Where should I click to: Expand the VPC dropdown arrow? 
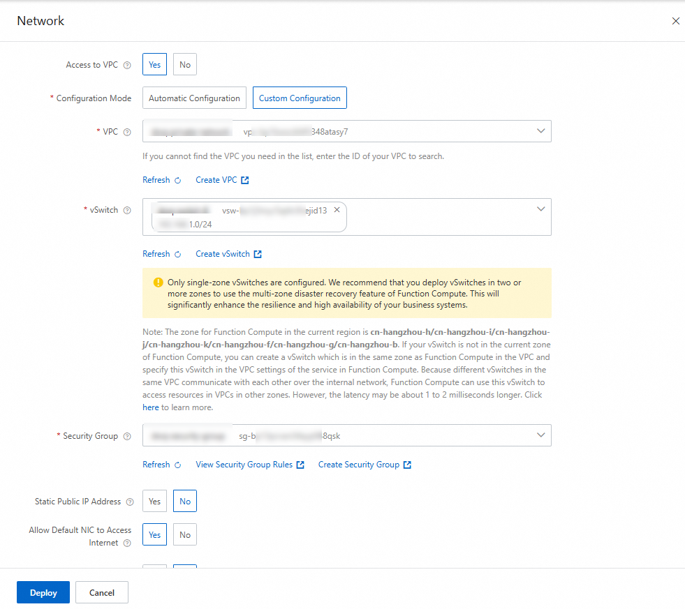tap(541, 131)
